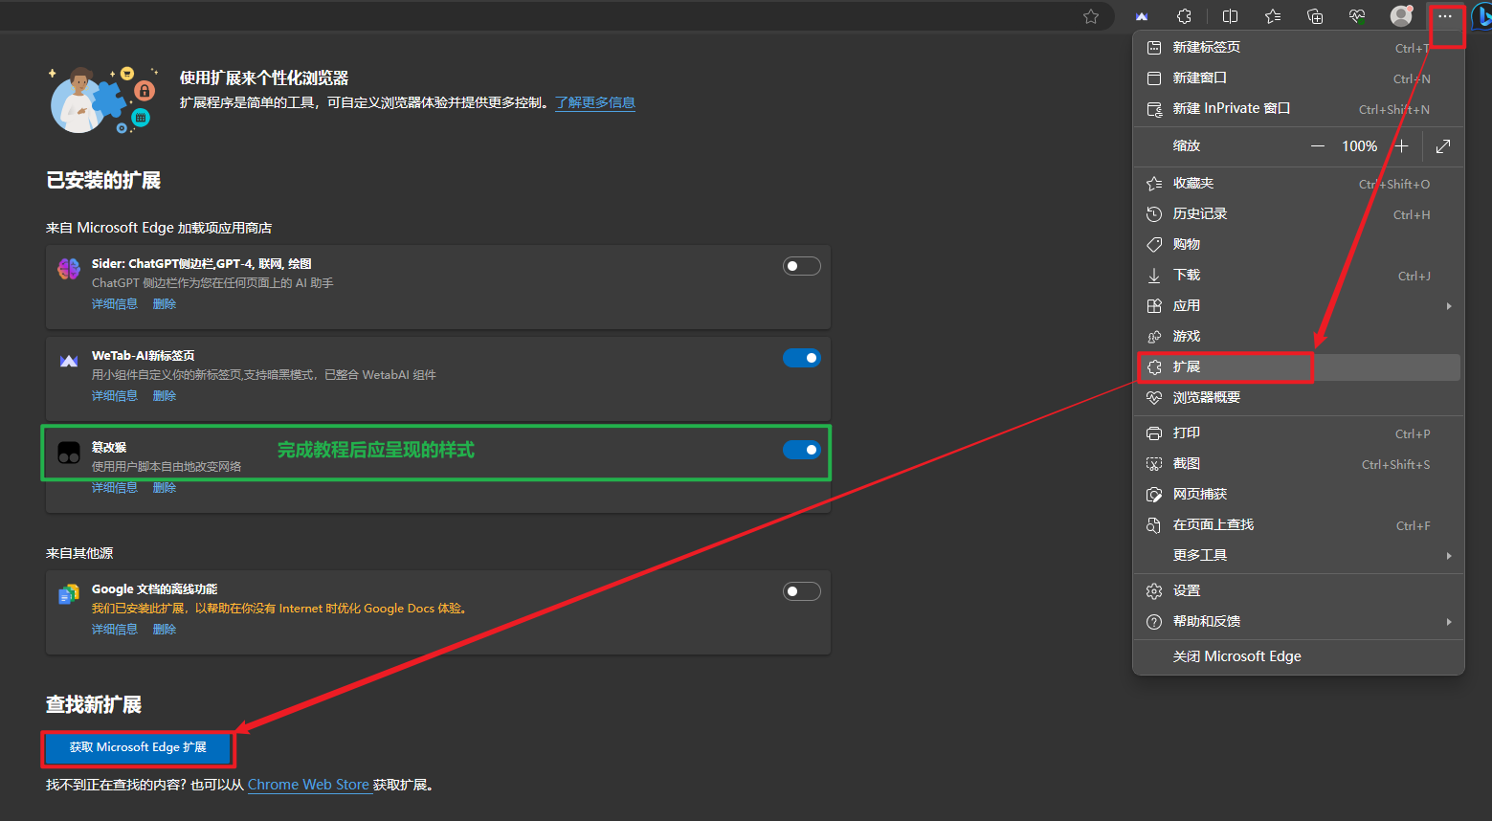This screenshot has height=821, width=1492.
Task: Select 关闭 Microsoft Edge menu item
Action: [1299, 656]
